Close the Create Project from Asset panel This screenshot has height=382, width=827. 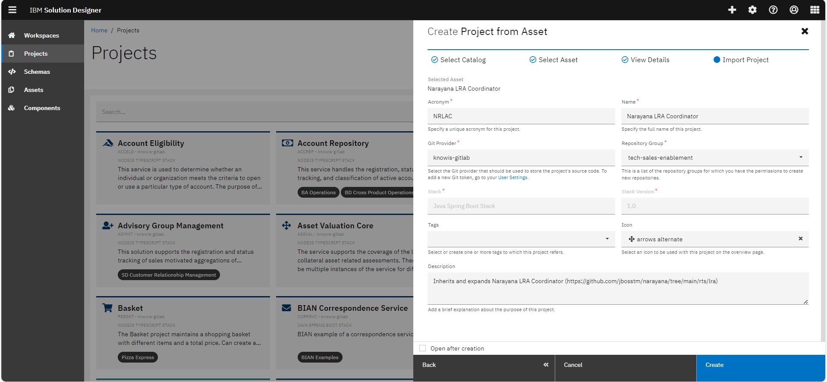tap(805, 31)
